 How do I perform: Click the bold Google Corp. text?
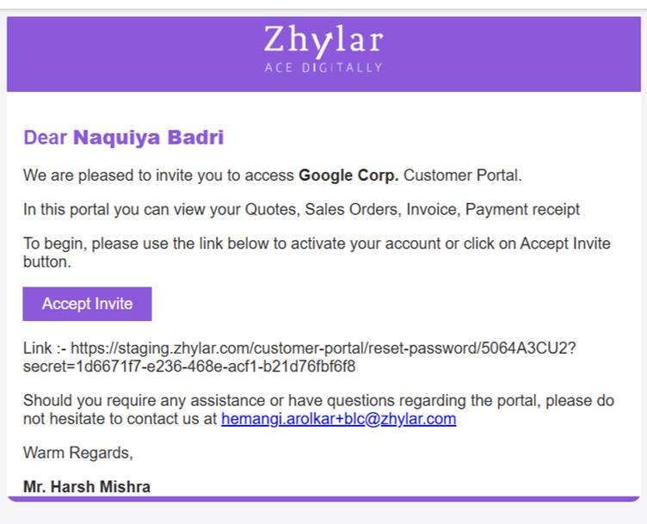tap(348, 176)
